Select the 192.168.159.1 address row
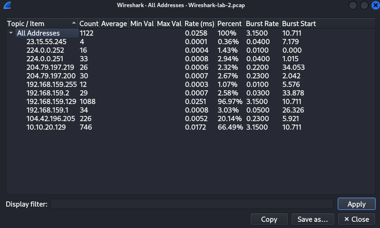 coord(191,110)
